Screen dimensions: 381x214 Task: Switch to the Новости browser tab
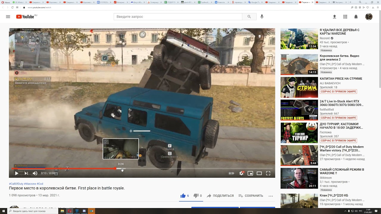(x=222, y=2)
